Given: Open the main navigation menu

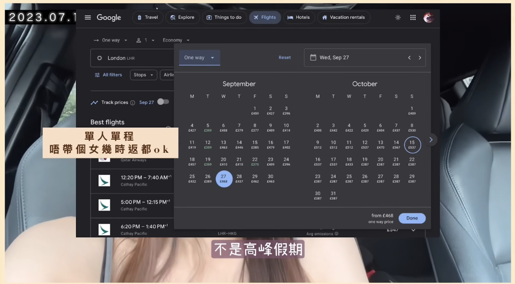Looking at the screenshot, I should (x=88, y=17).
